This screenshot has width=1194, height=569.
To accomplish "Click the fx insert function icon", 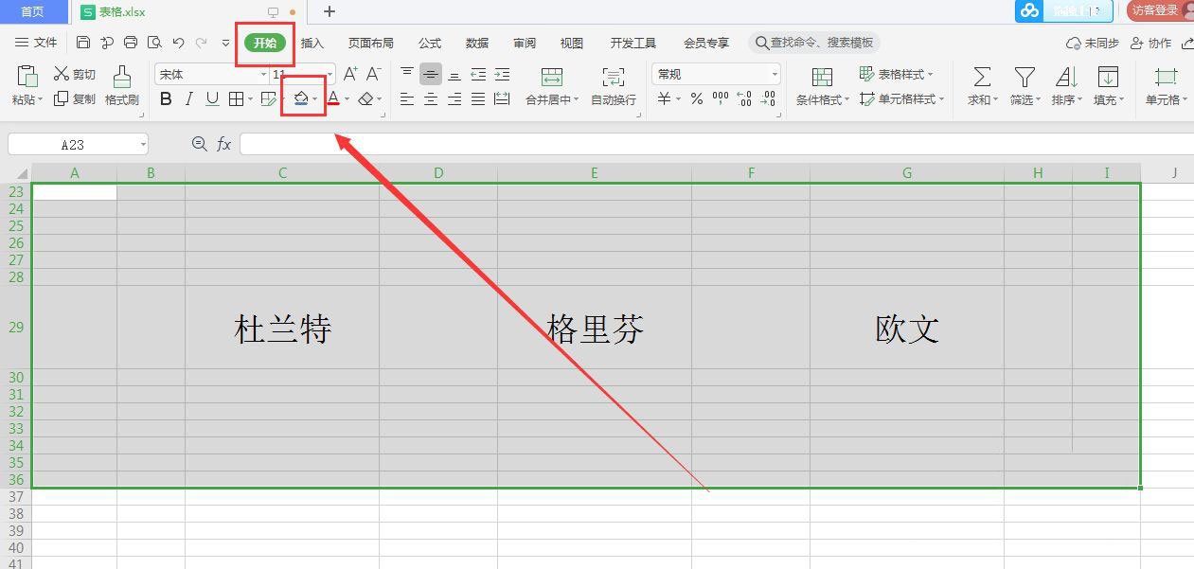I will [x=224, y=144].
